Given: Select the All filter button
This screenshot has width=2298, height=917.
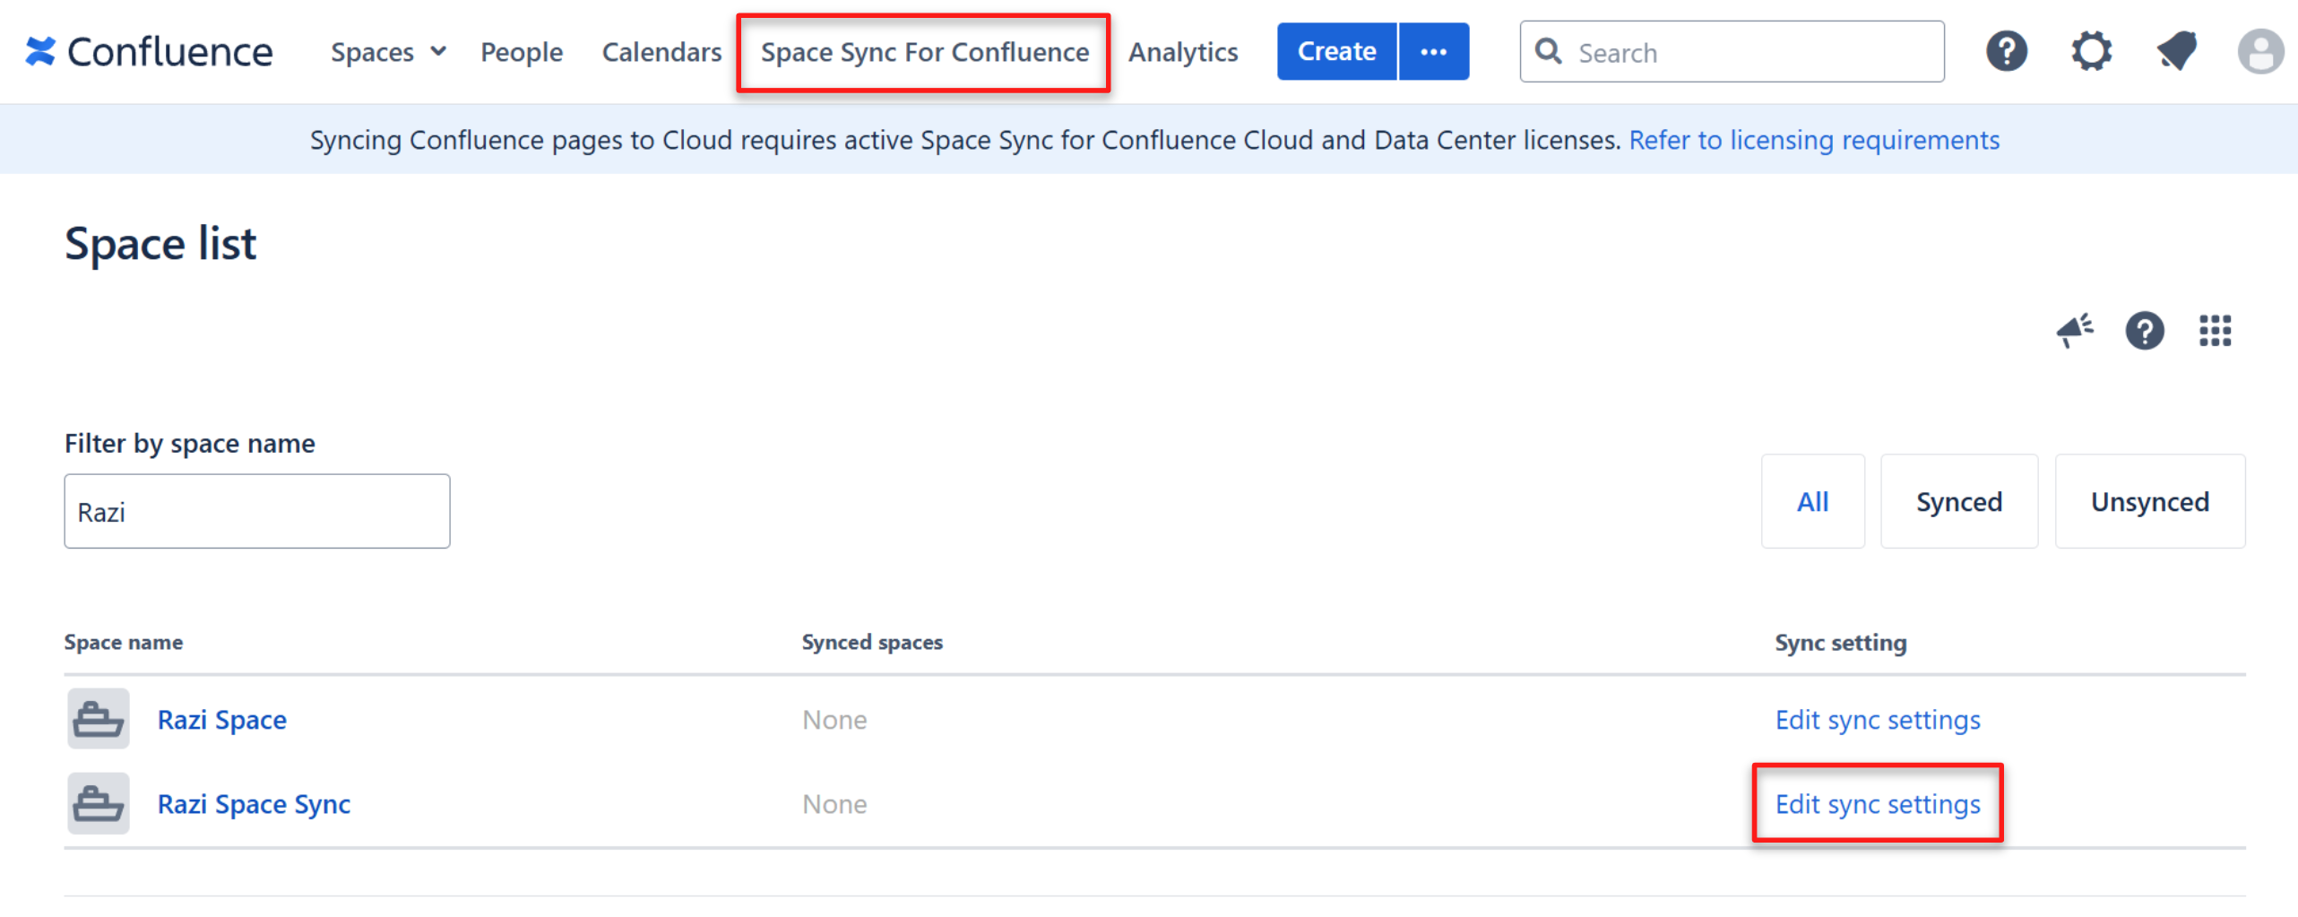Looking at the screenshot, I should point(1811,502).
